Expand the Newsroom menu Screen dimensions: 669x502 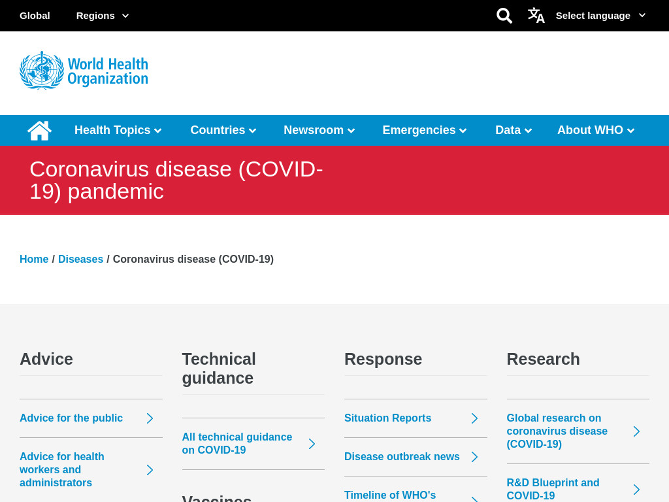(x=319, y=130)
